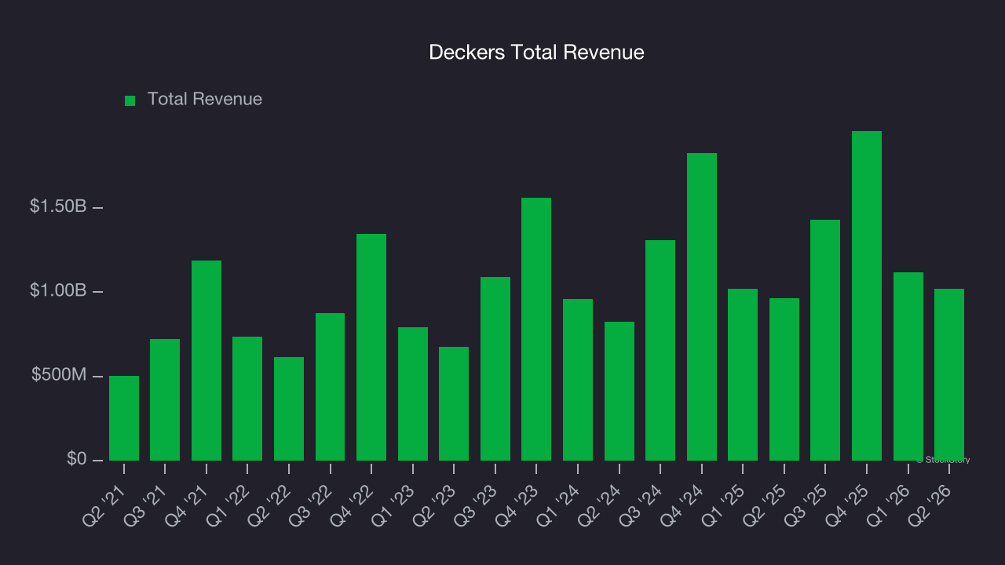Select the Q2 '25 revenue bar
The height and width of the screenshot is (565, 1005).
tap(784, 380)
